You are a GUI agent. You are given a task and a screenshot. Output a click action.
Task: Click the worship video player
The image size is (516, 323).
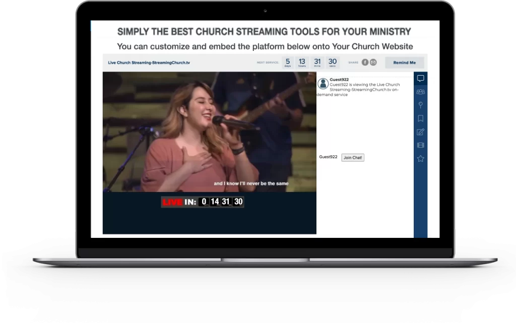point(209,131)
